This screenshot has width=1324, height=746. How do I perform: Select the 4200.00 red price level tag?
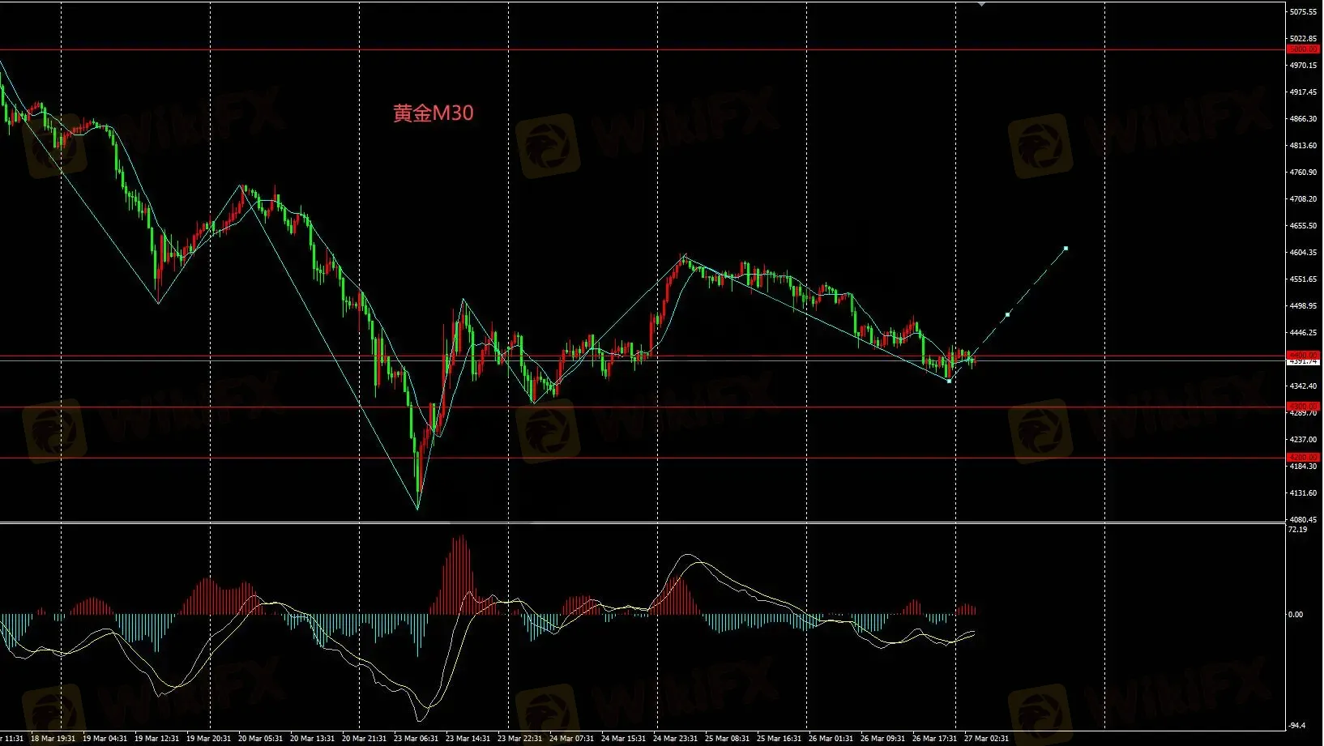(x=1304, y=458)
